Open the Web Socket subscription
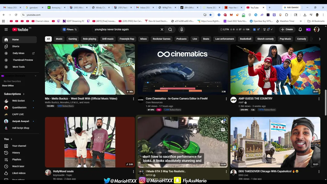The height and width of the screenshot is (184, 327). tap(20, 101)
